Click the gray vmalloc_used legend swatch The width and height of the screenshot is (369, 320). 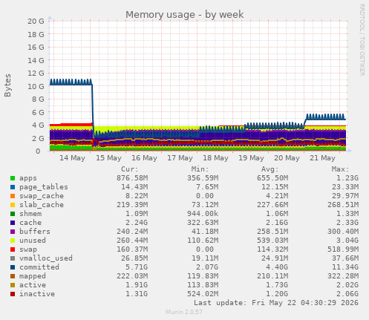[13, 258]
